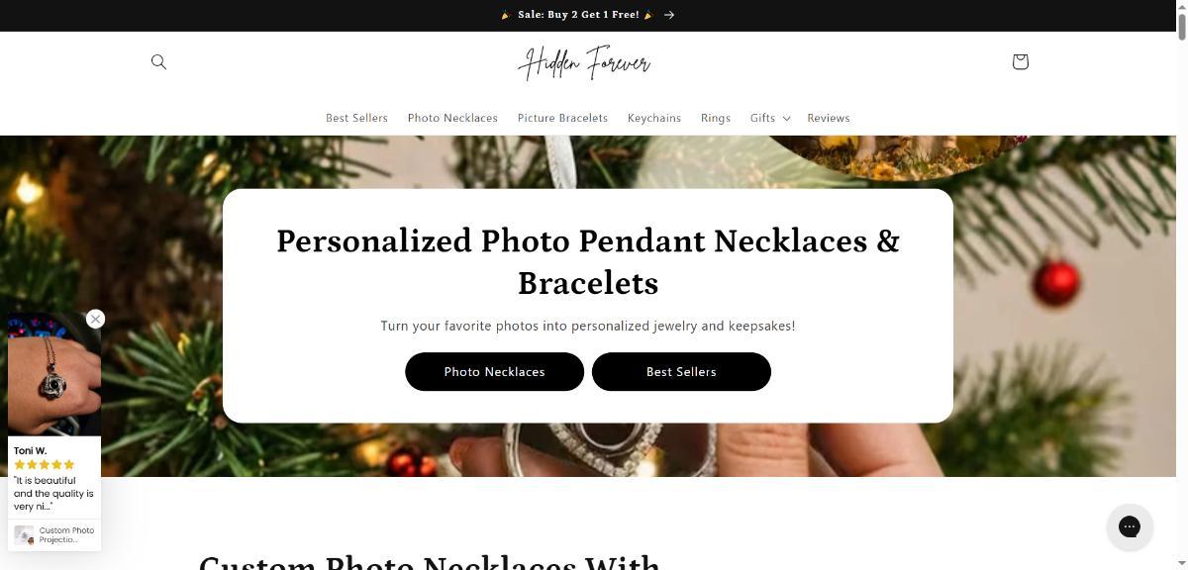The width and height of the screenshot is (1188, 570).
Task: Click the black Photo Necklaces button
Action: click(x=494, y=372)
